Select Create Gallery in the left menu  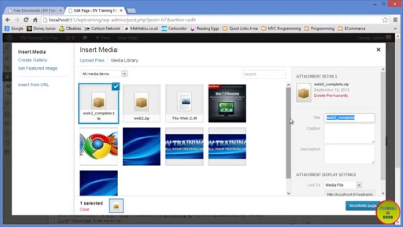32,60
